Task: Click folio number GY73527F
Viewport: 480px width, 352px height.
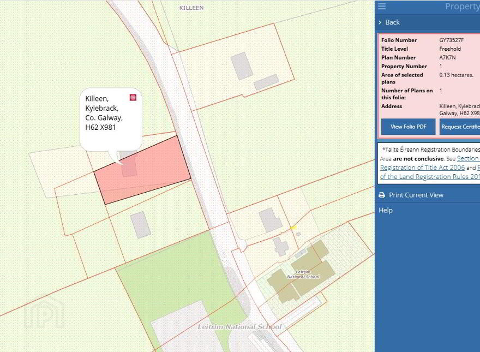Action: (451, 40)
